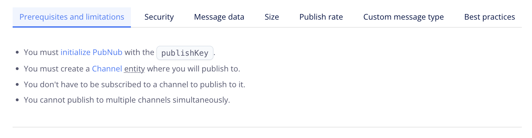
Task: Click the words 'You must' before initialize PubNub
Action: pyautogui.click(x=41, y=53)
